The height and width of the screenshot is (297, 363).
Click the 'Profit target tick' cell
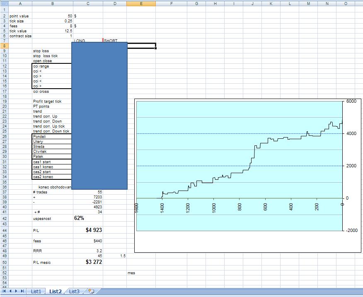(53, 101)
